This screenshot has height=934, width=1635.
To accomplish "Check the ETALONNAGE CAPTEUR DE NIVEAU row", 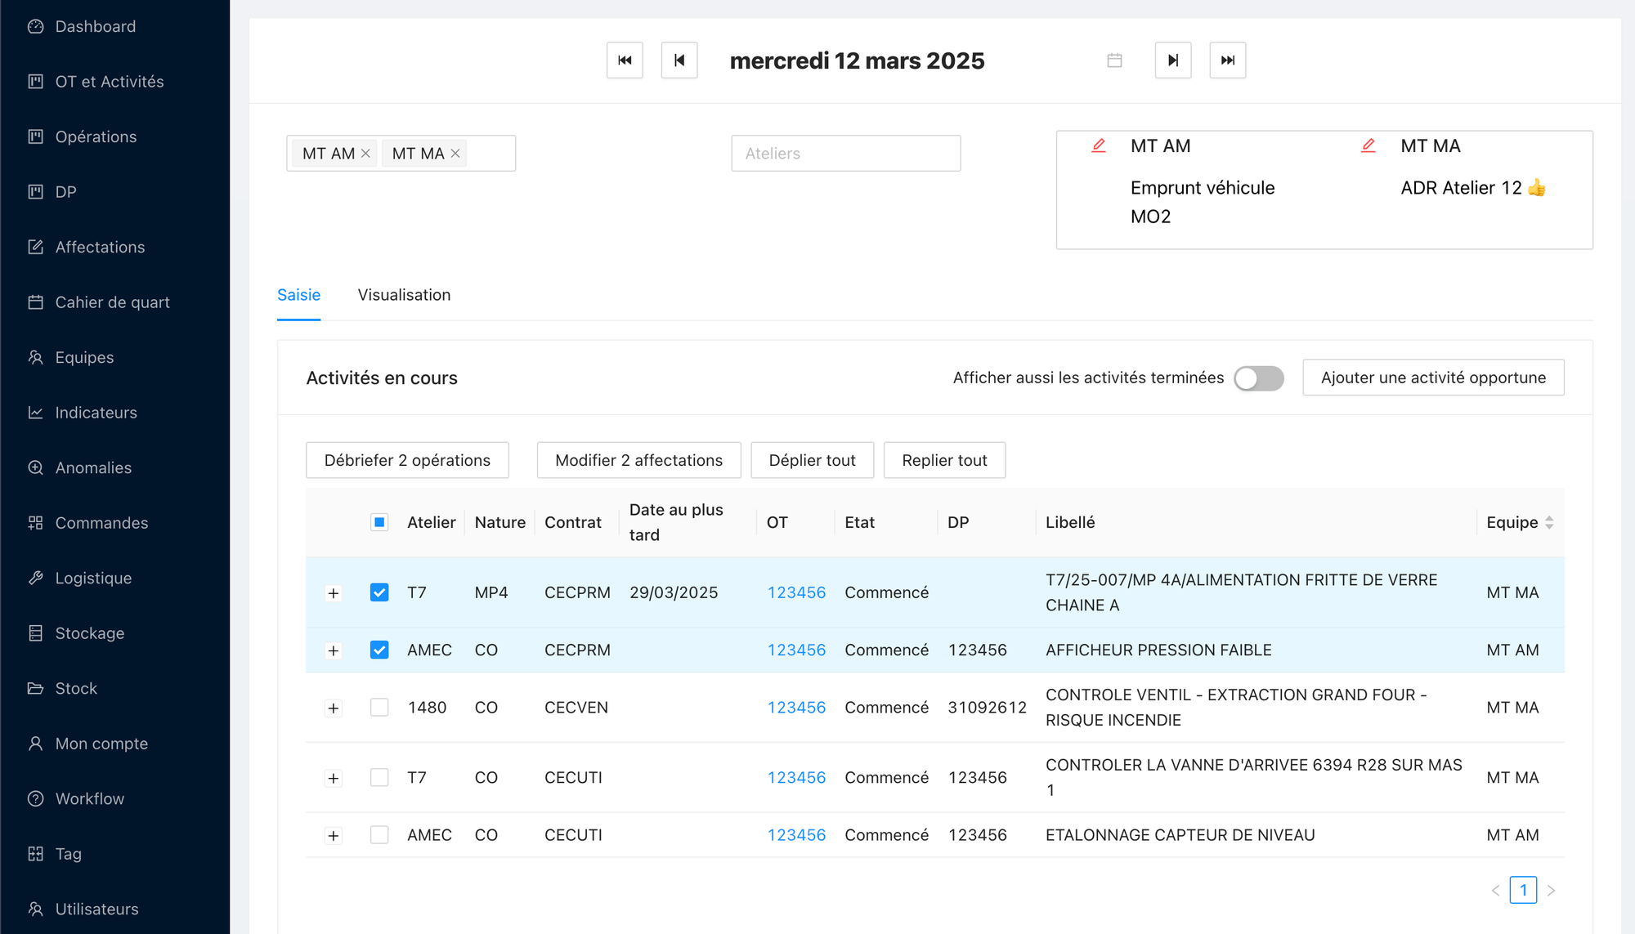I will [x=379, y=835].
